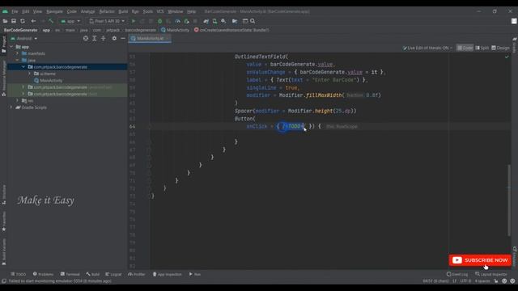This screenshot has width=518, height=291.
Task: Open the Run tool window
Action: point(195,275)
